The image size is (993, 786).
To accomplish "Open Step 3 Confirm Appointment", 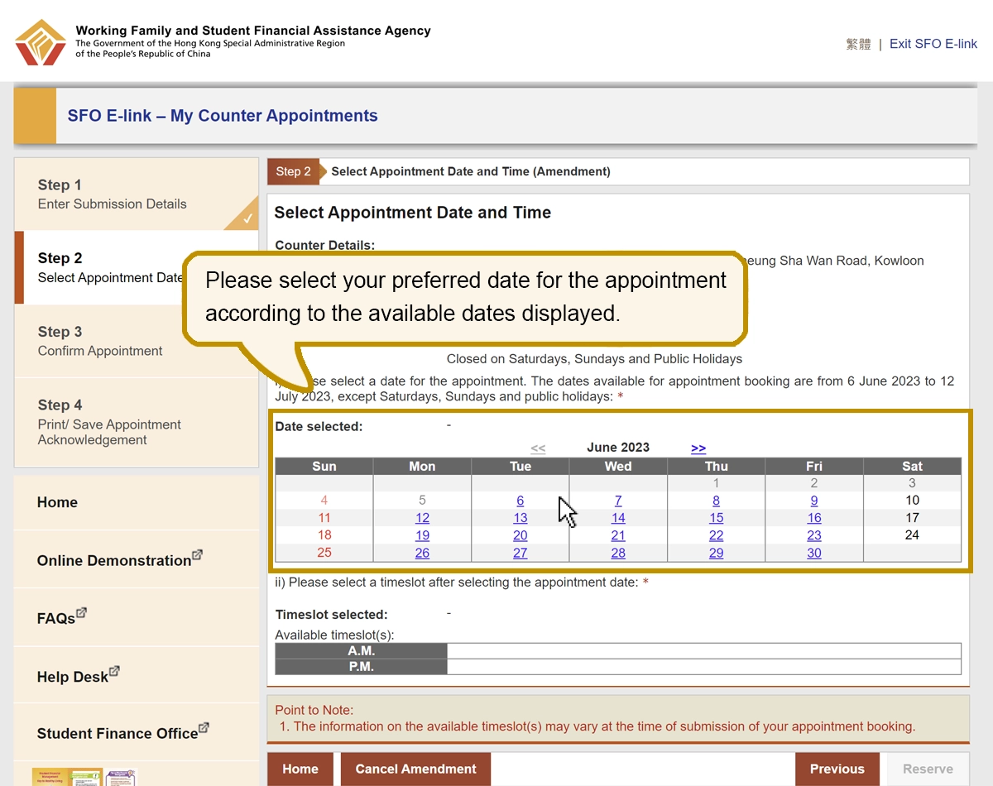I will point(100,341).
